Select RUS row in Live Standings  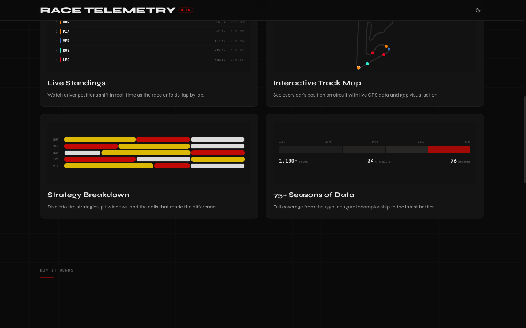point(149,50)
